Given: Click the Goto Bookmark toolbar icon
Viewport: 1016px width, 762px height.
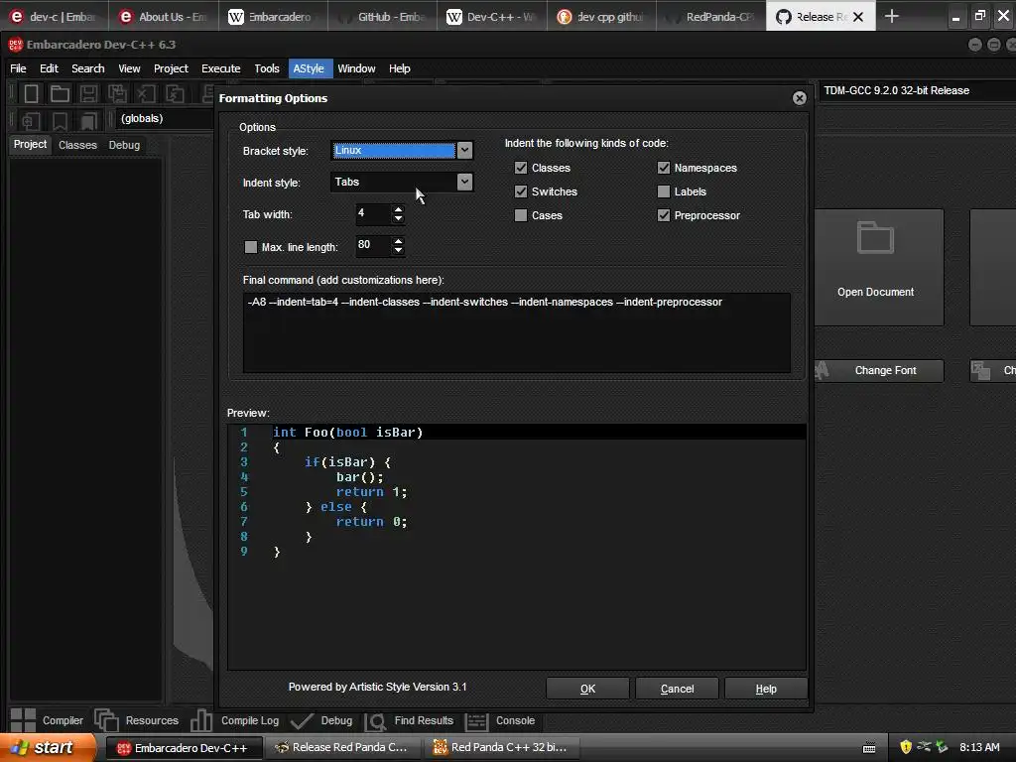Looking at the screenshot, I should point(88,120).
